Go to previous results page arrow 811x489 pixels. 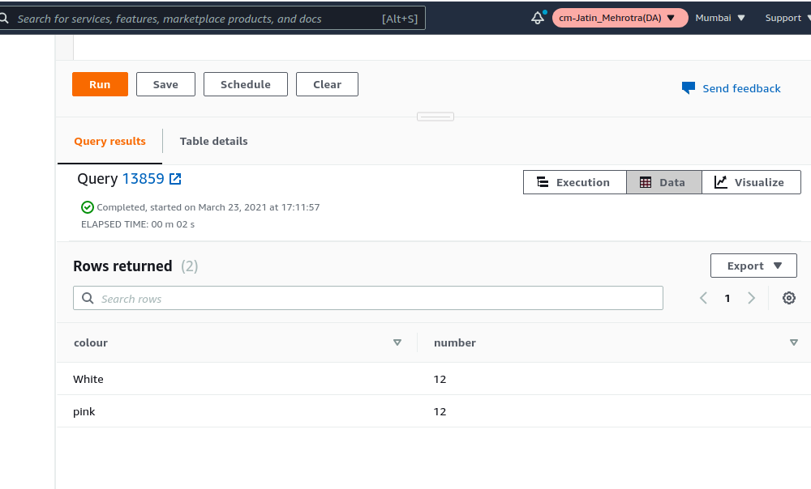tap(703, 298)
